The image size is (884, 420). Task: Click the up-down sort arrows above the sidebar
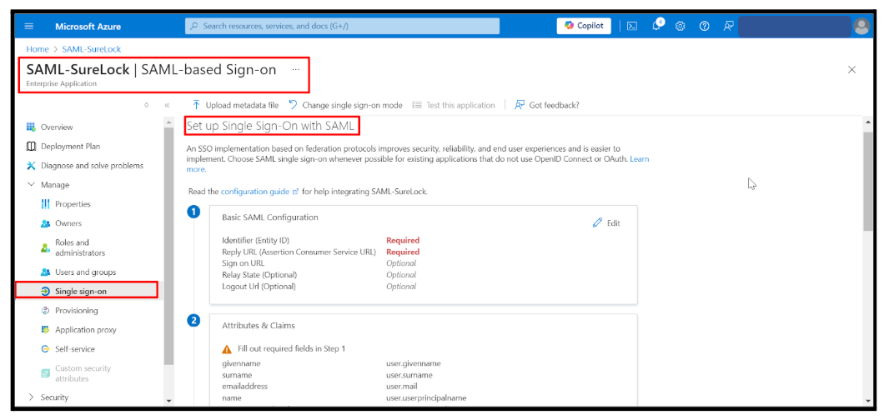[147, 105]
